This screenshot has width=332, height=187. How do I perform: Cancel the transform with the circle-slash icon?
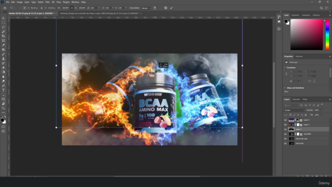pos(165,8)
